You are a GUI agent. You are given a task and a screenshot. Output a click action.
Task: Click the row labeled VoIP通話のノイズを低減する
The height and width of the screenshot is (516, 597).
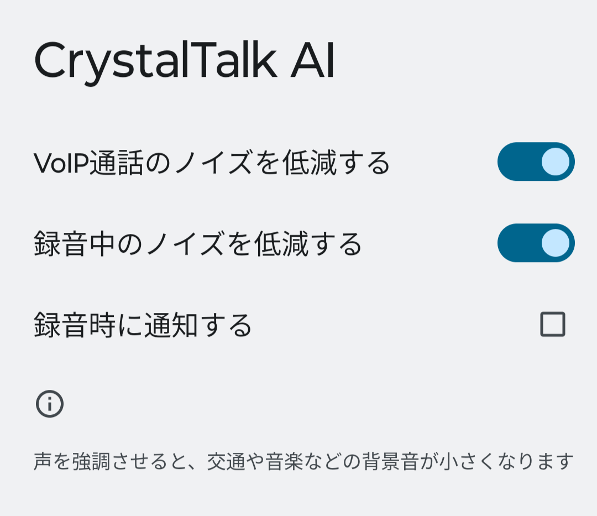click(298, 162)
